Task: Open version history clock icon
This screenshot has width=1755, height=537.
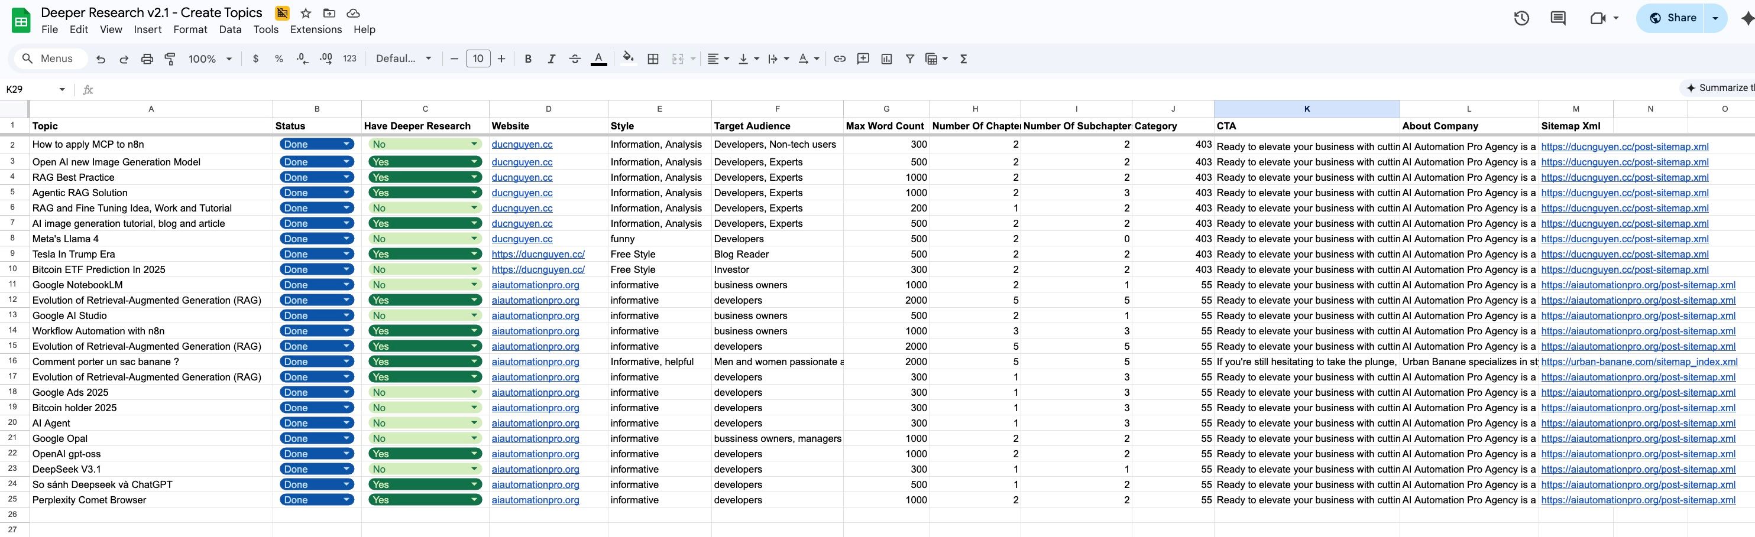Action: pyautogui.click(x=1521, y=18)
